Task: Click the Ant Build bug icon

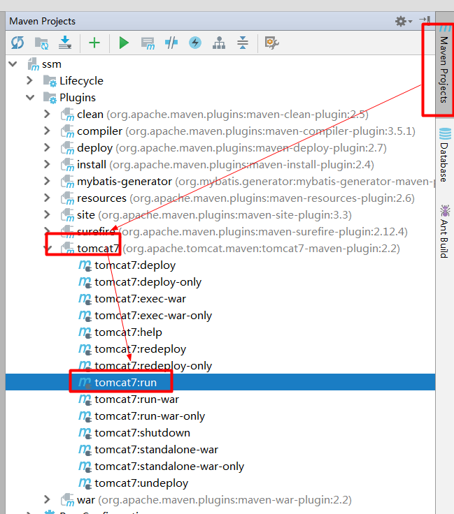Action: point(445,210)
